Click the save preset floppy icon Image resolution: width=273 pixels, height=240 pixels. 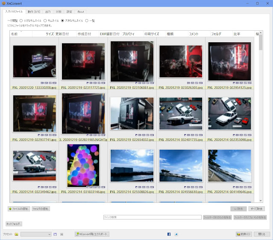[55, 234]
